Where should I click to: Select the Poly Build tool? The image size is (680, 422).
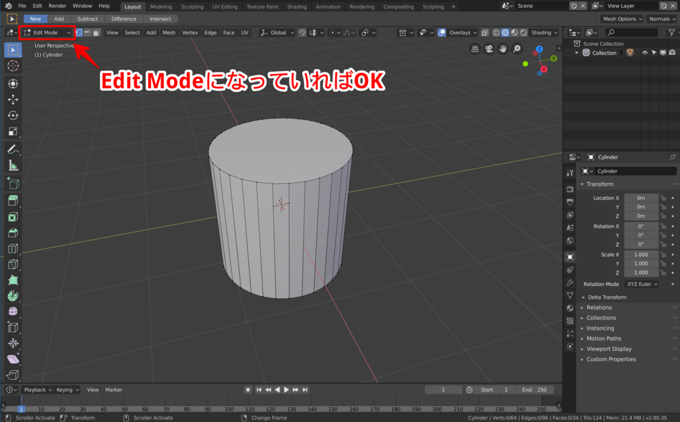[x=13, y=280]
